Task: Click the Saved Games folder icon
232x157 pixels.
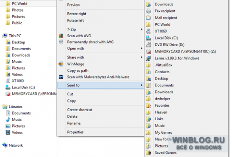Action: click(148, 152)
